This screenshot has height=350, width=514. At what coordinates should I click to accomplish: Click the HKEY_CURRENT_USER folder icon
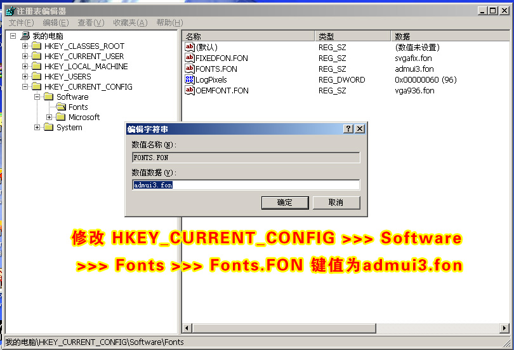pos(37,56)
